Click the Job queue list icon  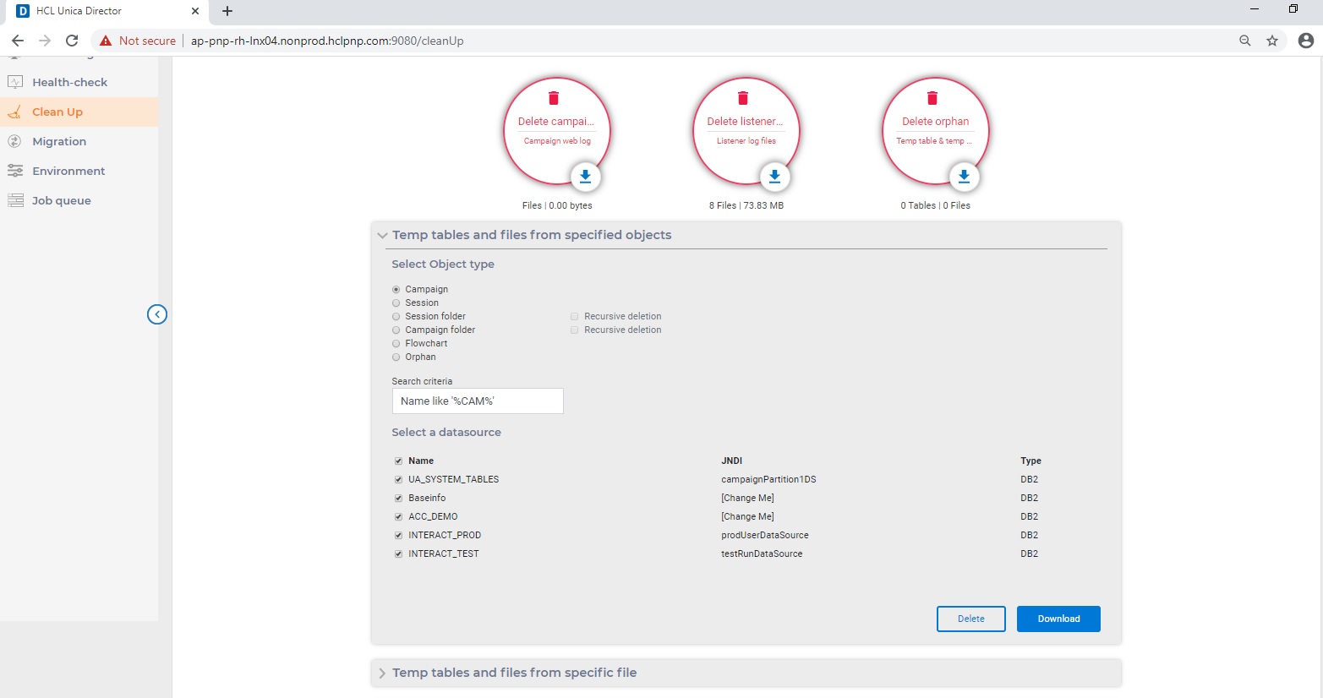click(15, 200)
